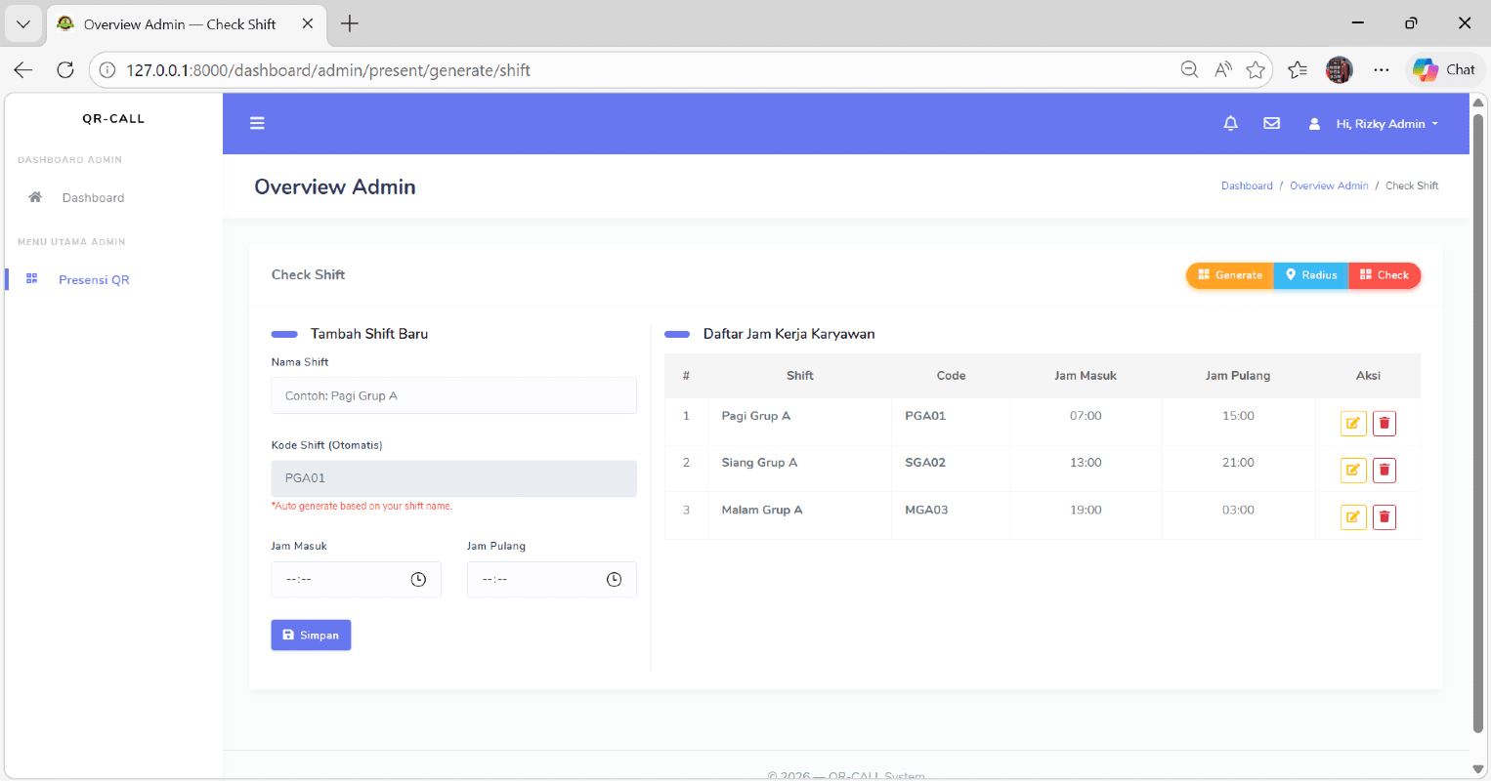
Task: Open the Jam Pulang clock picker
Action: (614, 580)
